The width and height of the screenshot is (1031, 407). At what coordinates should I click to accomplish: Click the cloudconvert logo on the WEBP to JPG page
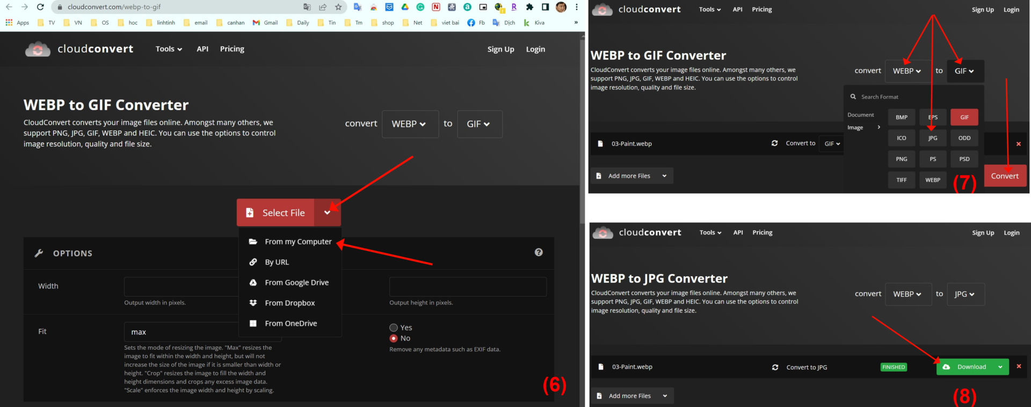coord(636,233)
